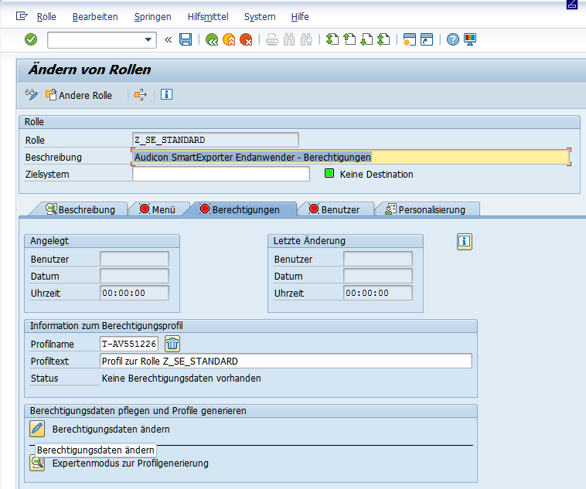The image size is (586, 489).
Task: Click the Andere Rolle button
Action: [x=79, y=95]
